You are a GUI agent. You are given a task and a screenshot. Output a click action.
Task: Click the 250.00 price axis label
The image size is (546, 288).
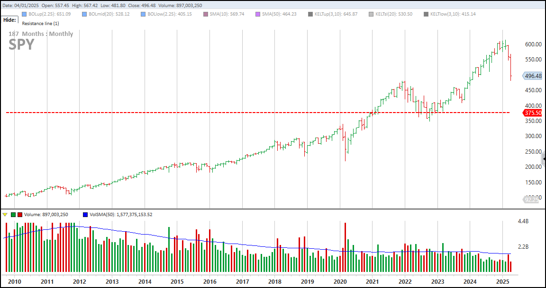coord(534,151)
